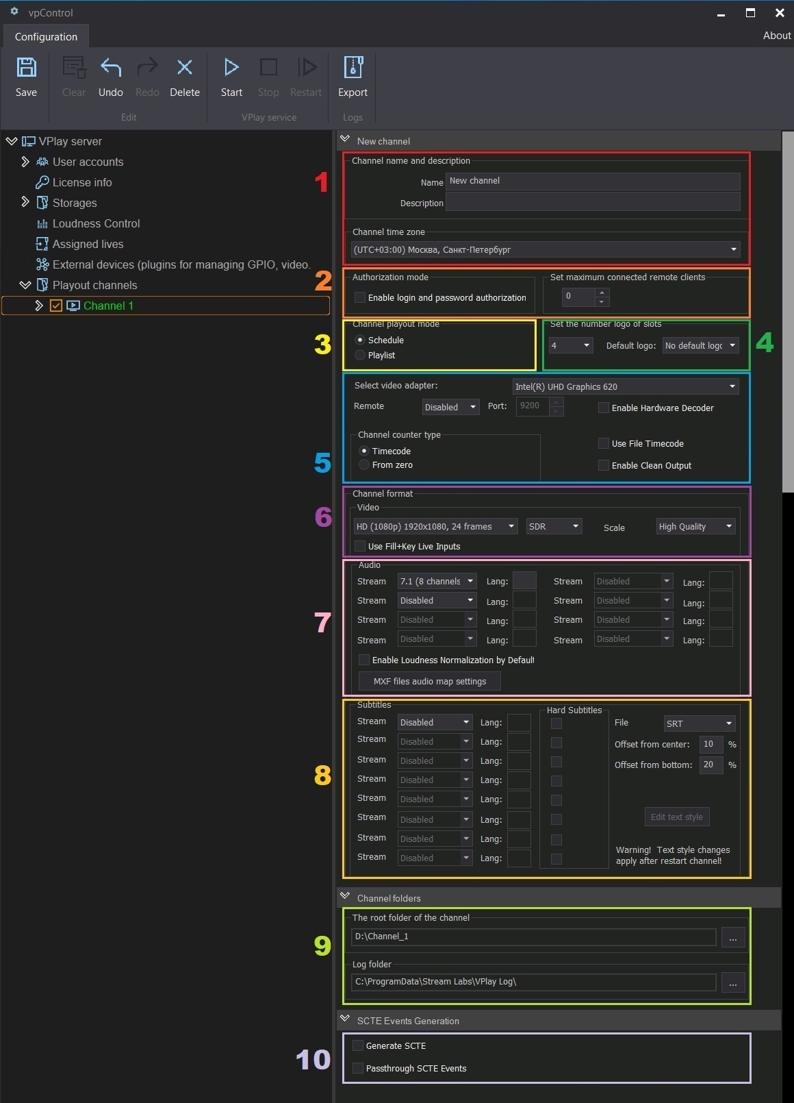Viewport: 794px width, 1103px height.
Task: Expand the Storages node
Action: click(x=25, y=202)
